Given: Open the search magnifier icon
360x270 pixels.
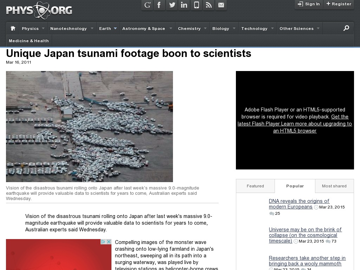Looking at the screenshot, I should 346,28.
